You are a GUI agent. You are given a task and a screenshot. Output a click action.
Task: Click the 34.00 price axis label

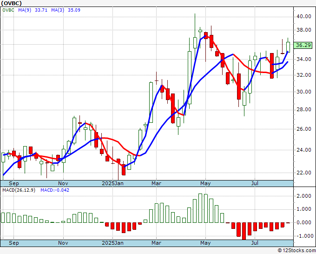(304, 60)
